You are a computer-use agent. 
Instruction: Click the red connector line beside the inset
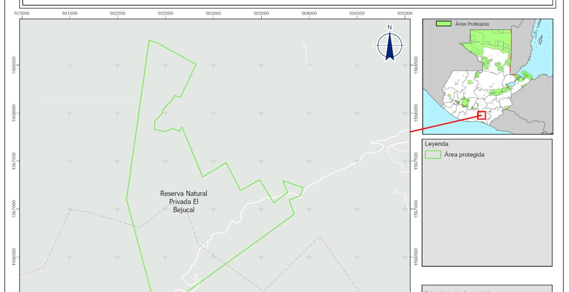pyautogui.click(x=443, y=124)
